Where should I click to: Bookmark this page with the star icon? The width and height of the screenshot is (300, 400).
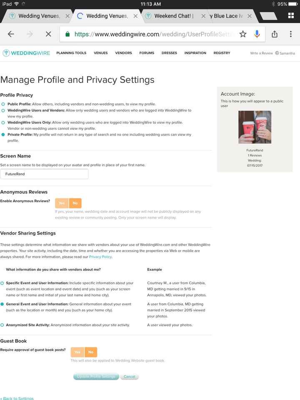pos(243,34)
